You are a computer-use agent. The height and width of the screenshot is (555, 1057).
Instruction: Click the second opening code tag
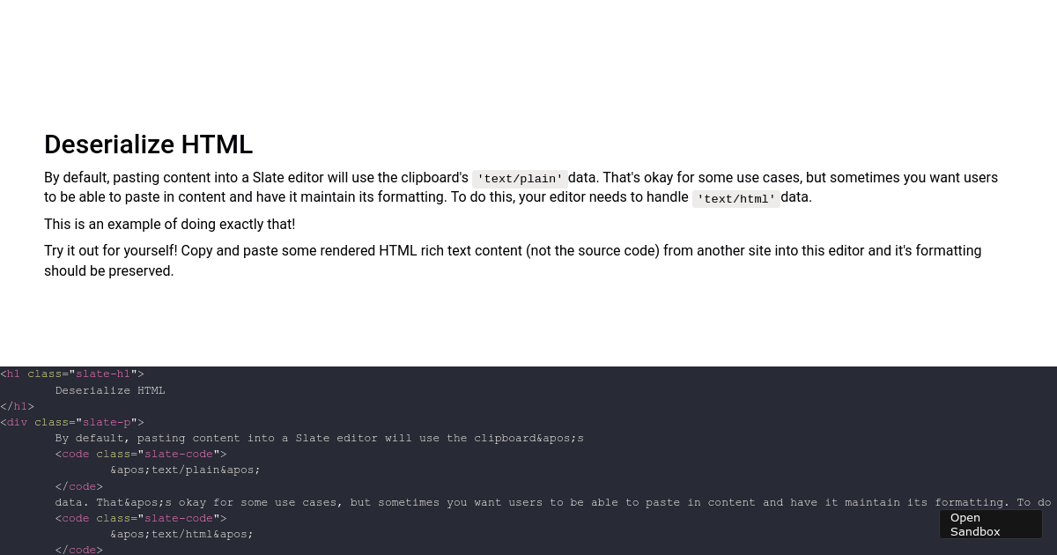coord(75,518)
